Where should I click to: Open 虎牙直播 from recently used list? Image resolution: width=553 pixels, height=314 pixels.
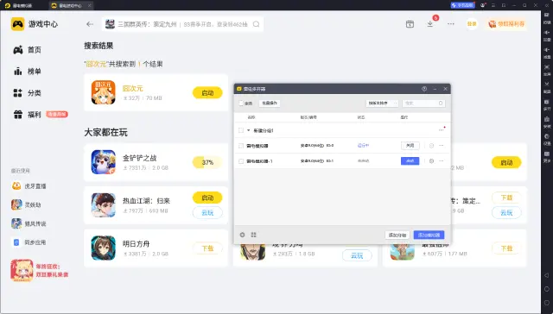[x=29, y=185]
